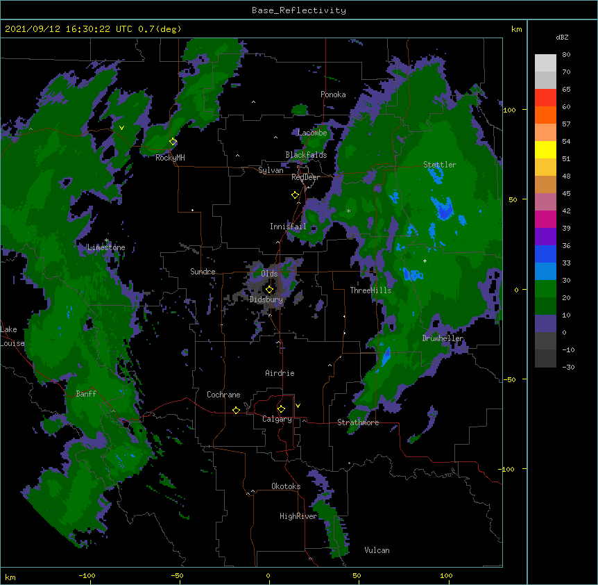Click the 50 tick on right vertical axis
The height and width of the screenshot is (585, 598).
[x=513, y=199]
